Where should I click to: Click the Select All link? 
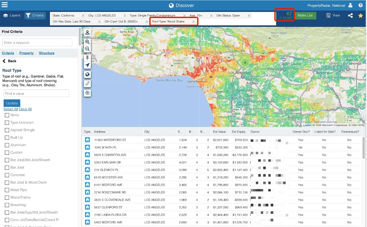pos(11,109)
